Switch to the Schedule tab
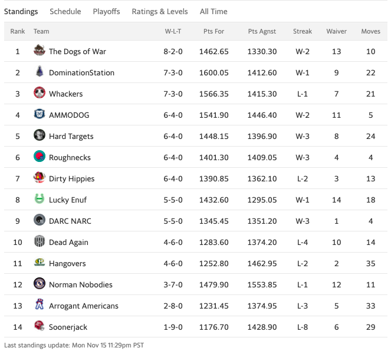391x351 pixels. pyautogui.click(x=65, y=11)
